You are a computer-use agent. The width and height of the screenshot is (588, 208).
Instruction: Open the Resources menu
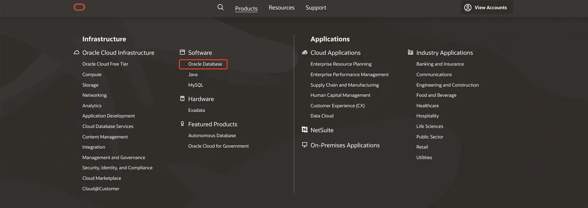[x=282, y=8]
